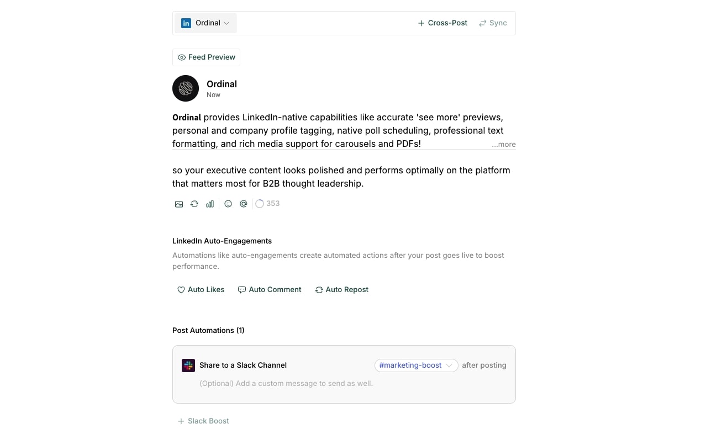Click the image upload icon
The height and width of the screenshot is (429, 701).
(x=178, y=203)
